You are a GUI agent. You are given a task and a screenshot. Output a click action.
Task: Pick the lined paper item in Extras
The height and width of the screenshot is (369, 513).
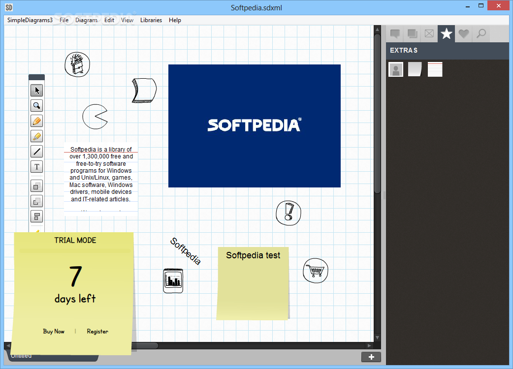coord(435,69)
